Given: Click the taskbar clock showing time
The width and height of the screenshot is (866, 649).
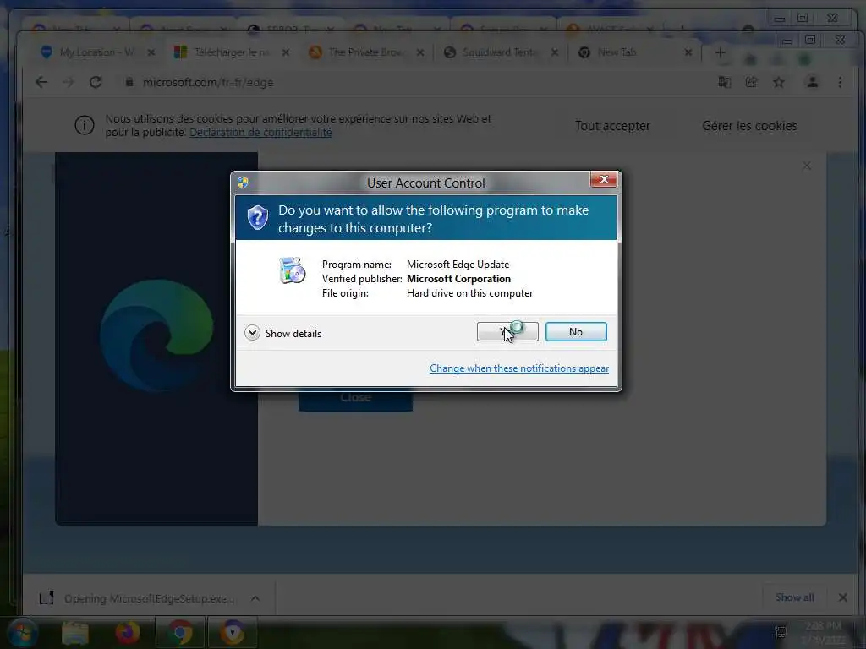Looking at the screenshot, I should pos(823,632).
